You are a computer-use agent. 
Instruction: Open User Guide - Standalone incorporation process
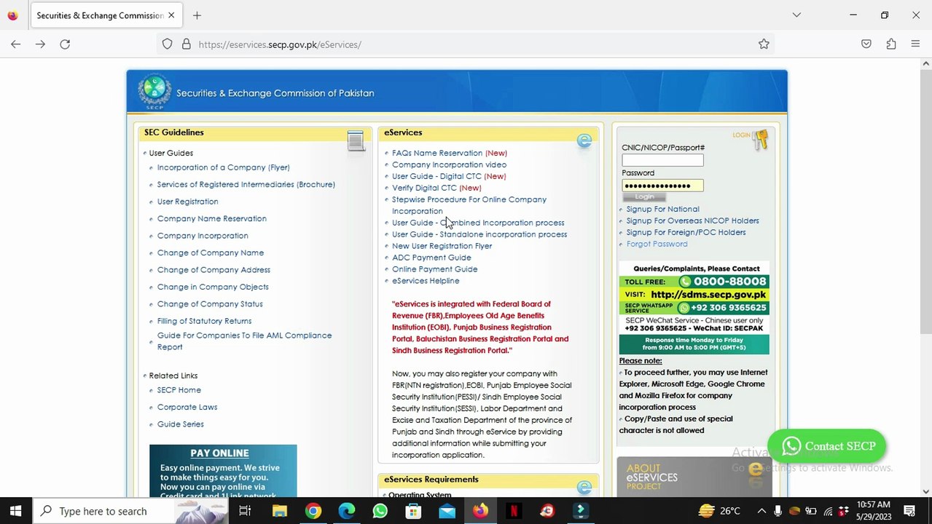pyautogui.click(x=479, y=234)
